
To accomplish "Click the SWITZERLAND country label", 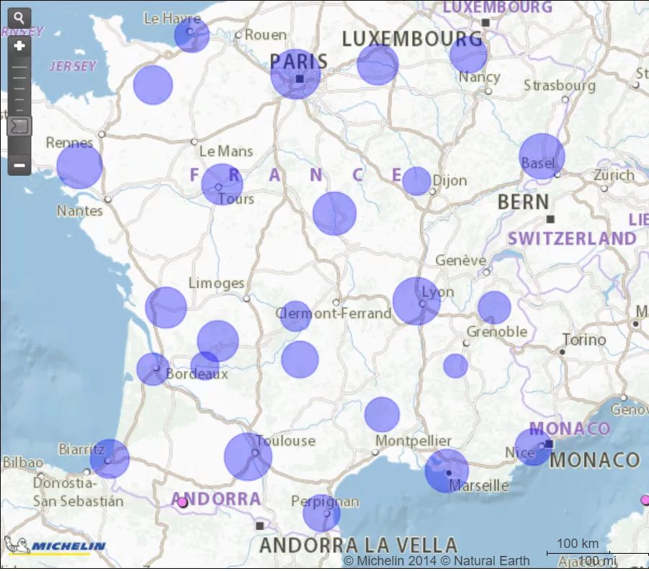I will click(x=572, y=239).
